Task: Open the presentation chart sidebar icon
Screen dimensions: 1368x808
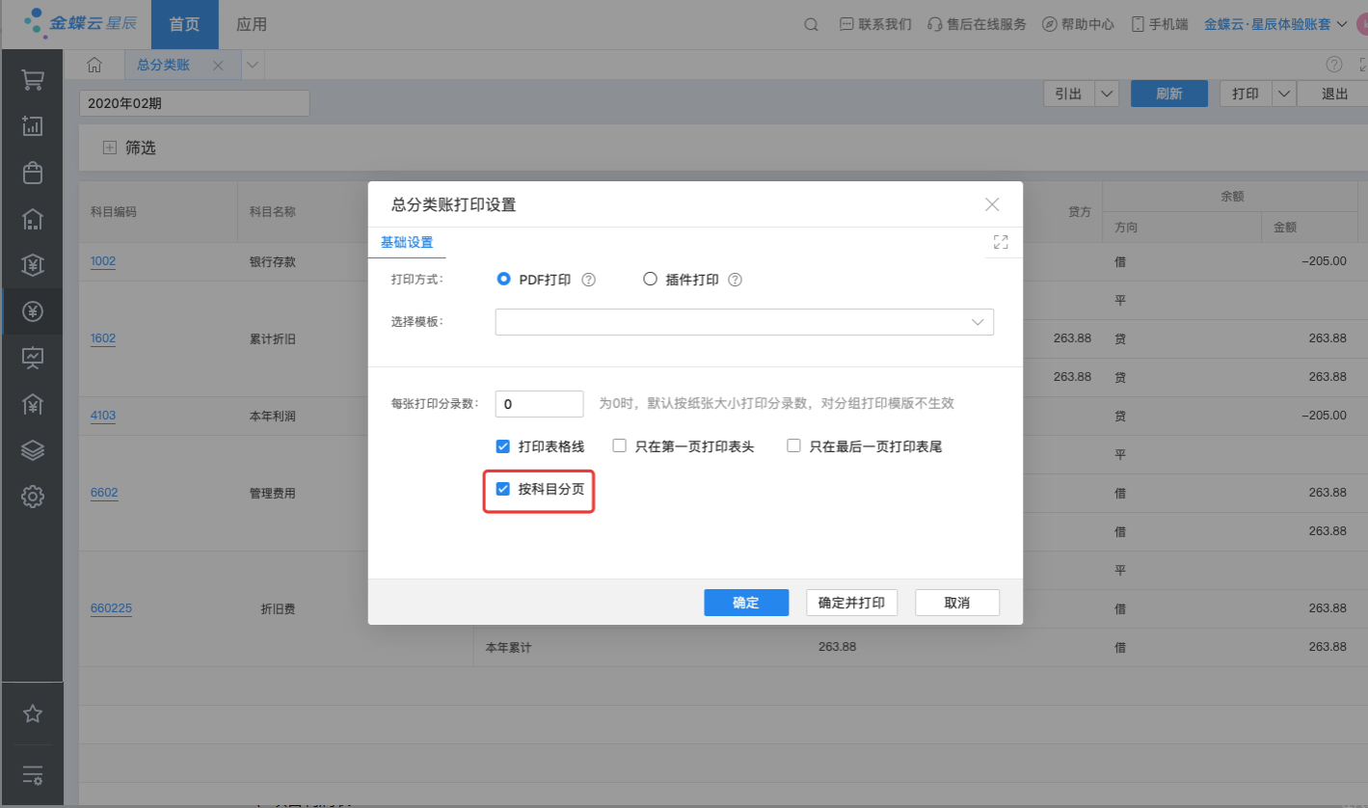Action: (x=32, y=357)
